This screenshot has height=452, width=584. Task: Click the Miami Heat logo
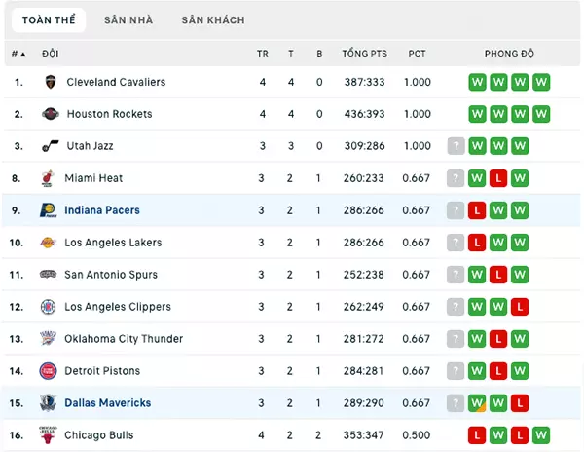[x=48, y=178]
